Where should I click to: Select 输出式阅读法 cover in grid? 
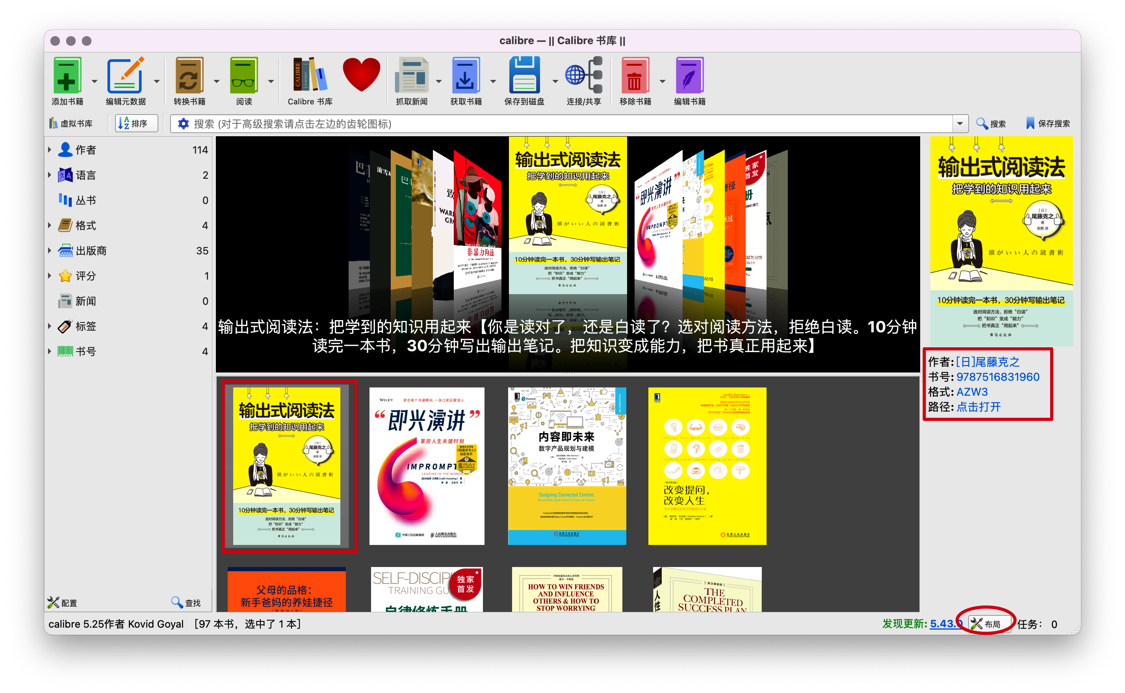(x=286, y=466)
